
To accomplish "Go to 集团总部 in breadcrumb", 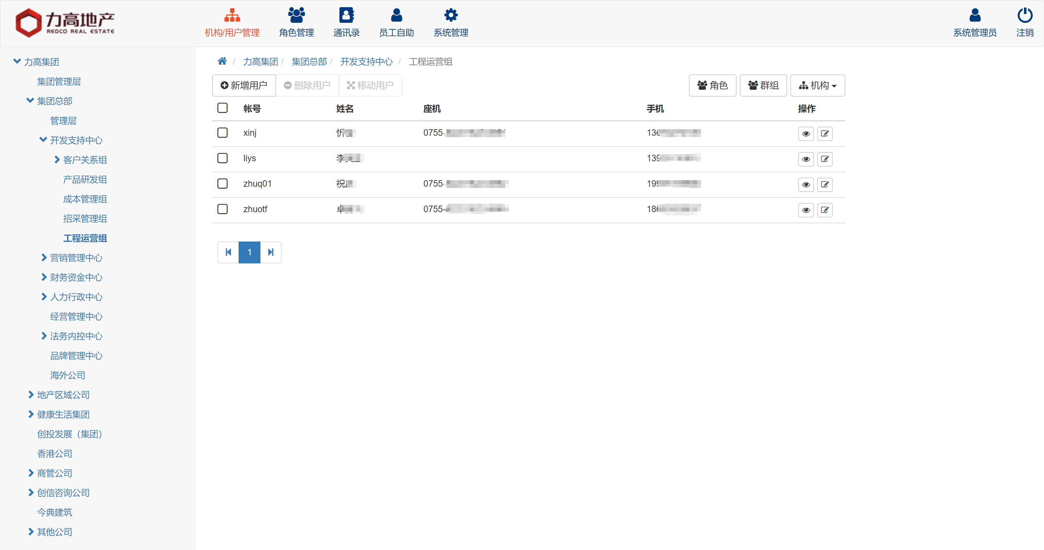I will [x=309, y=62].
